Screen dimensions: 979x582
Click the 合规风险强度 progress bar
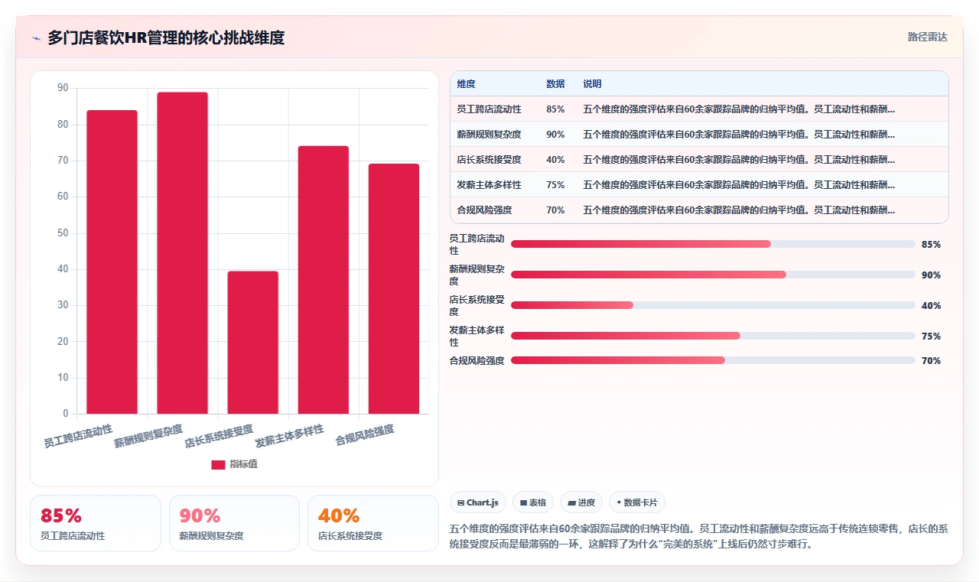tap(713, 360)
